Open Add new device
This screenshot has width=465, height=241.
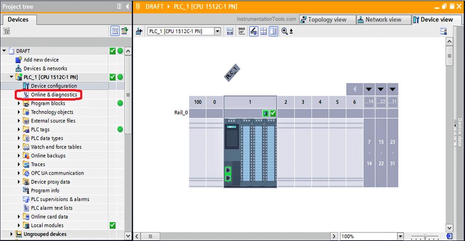[41, 59]
